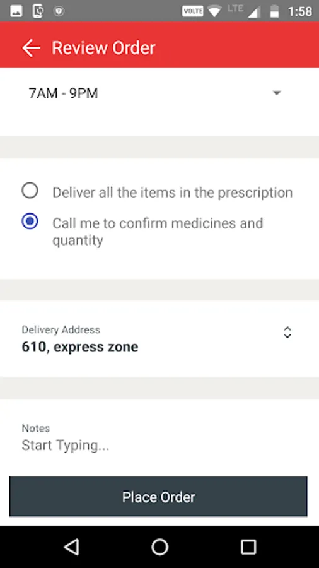The height and width of the screenshot is (568, 319).
Task: Tap the Wi-Fi signal status icon
Action: click(x=214, y=11)
